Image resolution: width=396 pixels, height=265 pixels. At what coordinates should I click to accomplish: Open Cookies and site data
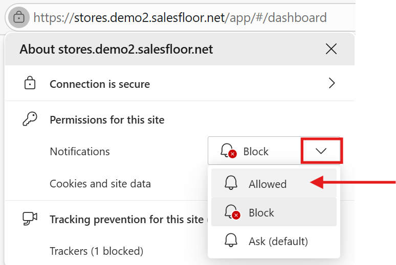100,183
